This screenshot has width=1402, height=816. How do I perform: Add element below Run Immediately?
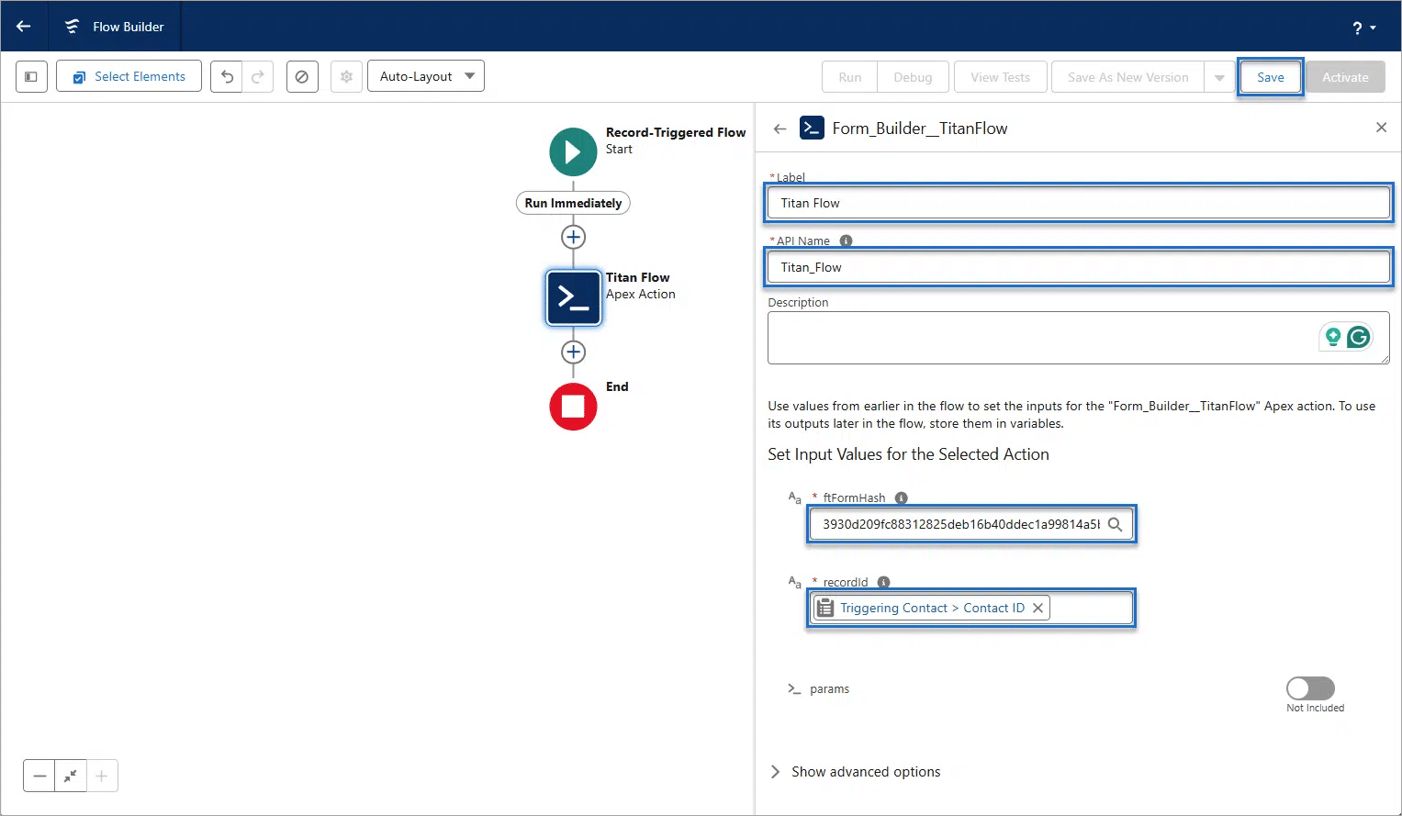pyautogui.click(x=573, y=237)
